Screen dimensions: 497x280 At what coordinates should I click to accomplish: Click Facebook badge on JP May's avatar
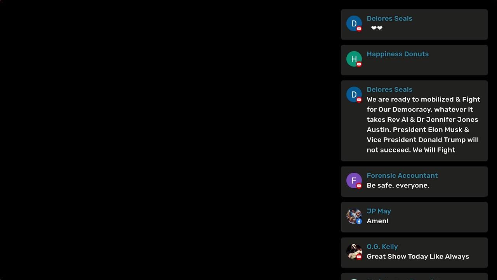[359, 221]
